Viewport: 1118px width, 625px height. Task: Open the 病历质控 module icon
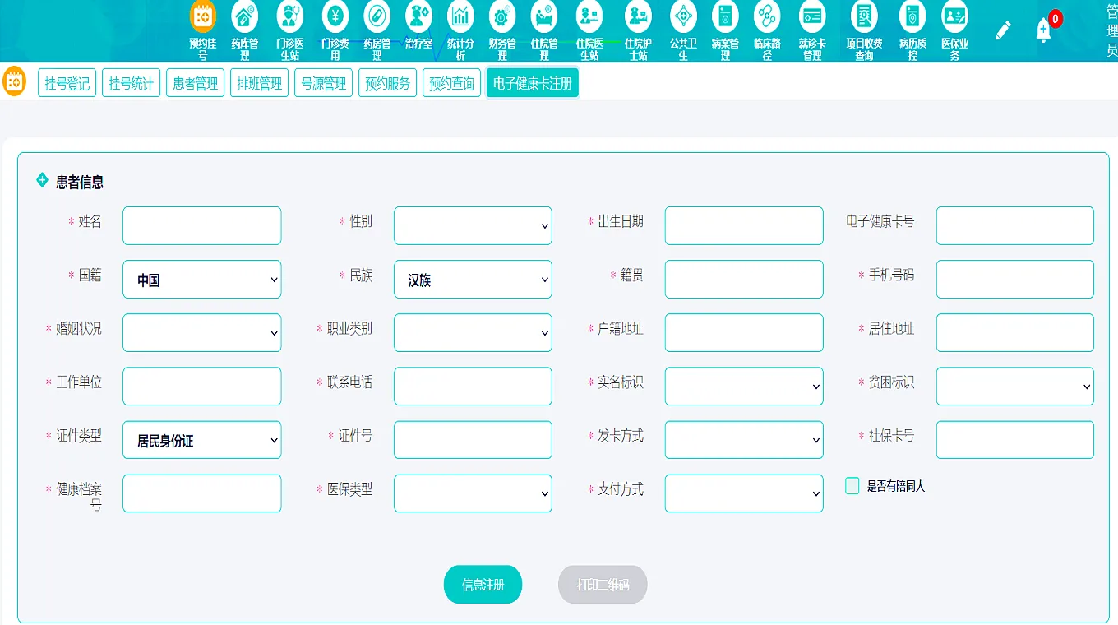pos(912,16)
